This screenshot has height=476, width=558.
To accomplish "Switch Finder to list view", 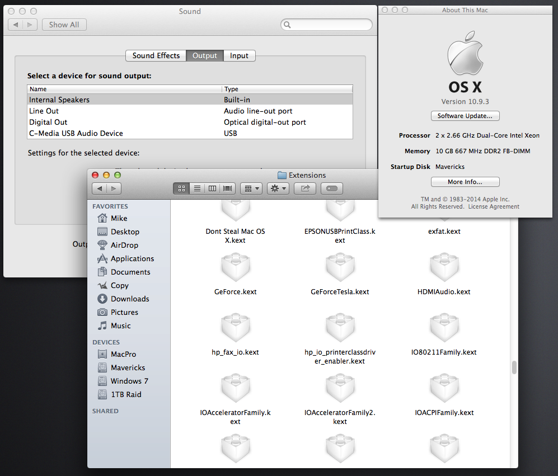I will click(x=197, y=188).
